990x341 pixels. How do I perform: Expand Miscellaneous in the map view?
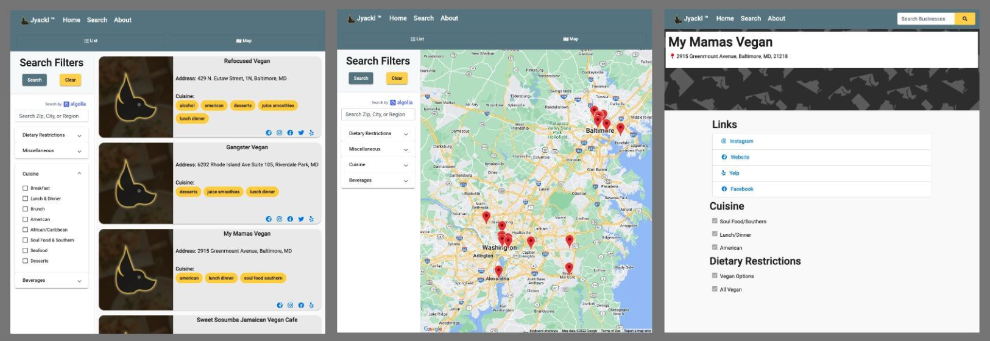click(x=378, y=149)
